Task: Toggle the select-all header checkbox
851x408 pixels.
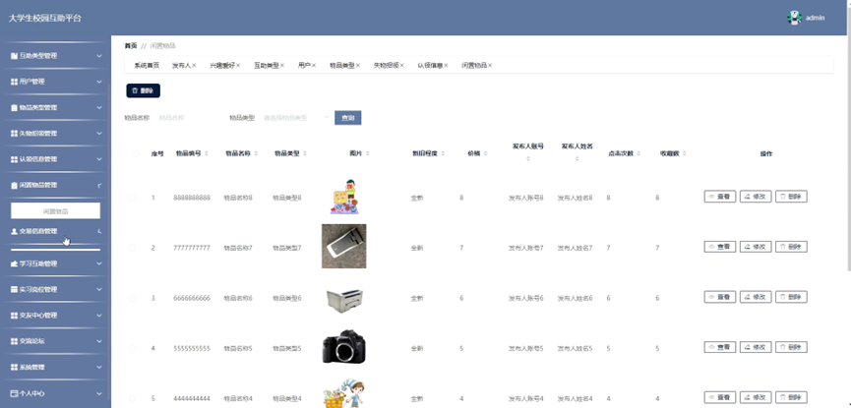Action: [x=135, y=154]
